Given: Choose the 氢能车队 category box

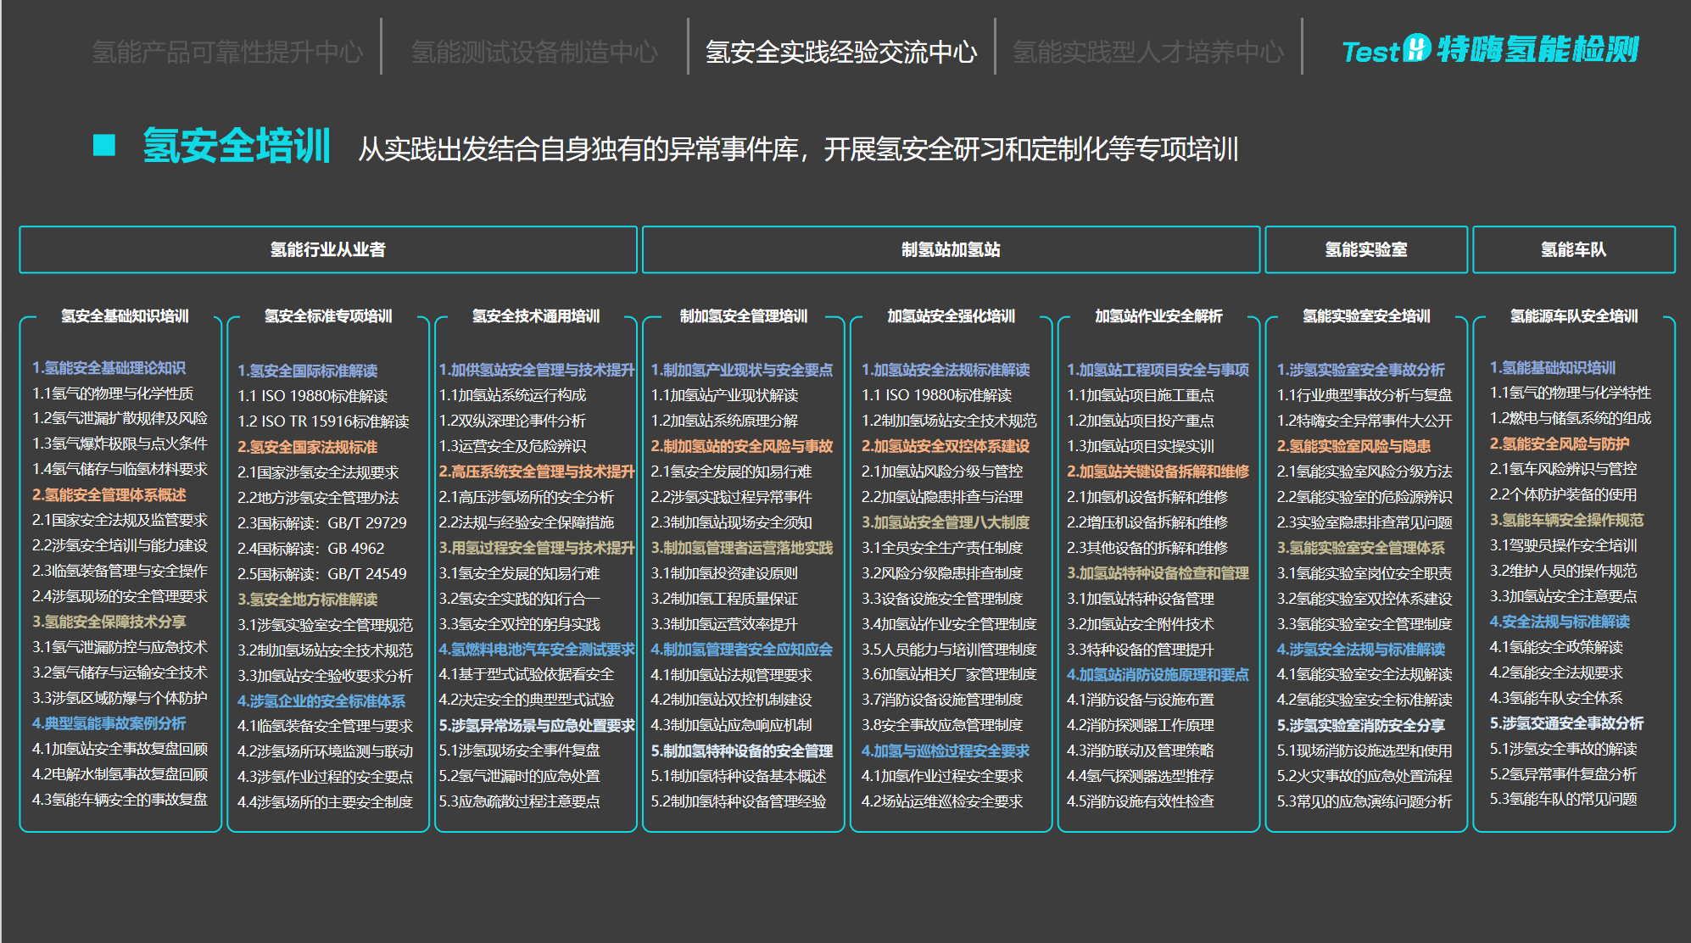Looking at the screenshot, I should click(1573, 249).
